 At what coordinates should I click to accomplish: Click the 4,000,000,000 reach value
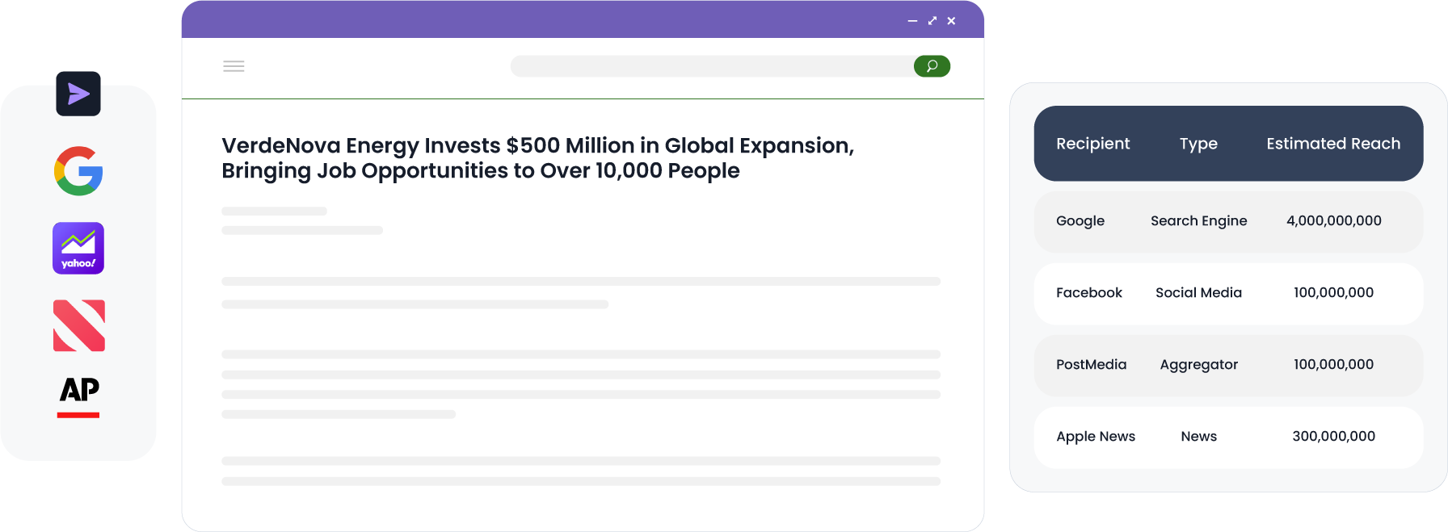(1334, 221)
